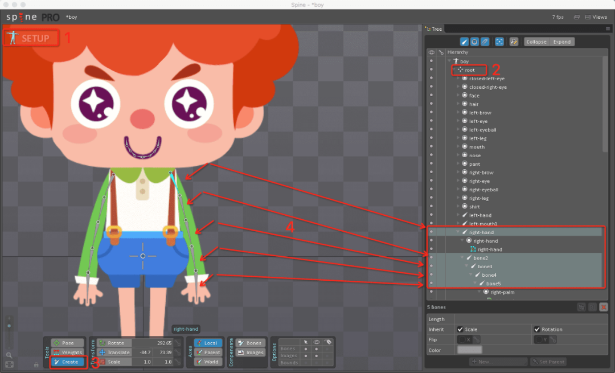
Task: Collapse the bone2 tree node
Action: point(462,258)
